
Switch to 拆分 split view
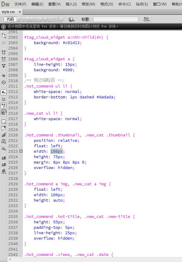[x=23, y=19]
